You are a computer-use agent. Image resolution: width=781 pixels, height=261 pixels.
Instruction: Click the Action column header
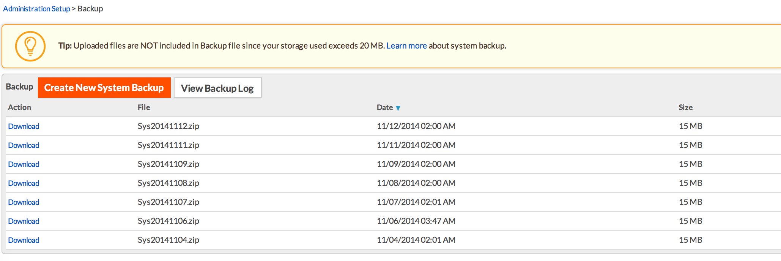[19, 107]
